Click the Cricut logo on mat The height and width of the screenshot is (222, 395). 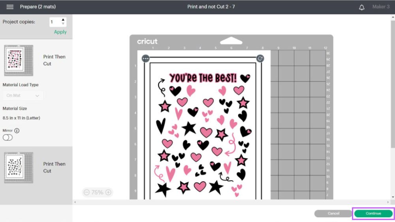point(147,41)
